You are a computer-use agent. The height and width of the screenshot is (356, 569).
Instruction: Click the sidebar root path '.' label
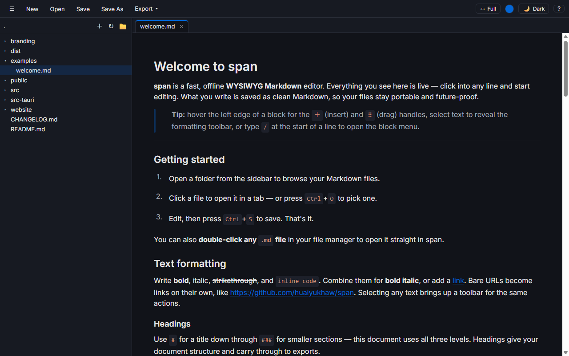point(4,27)
